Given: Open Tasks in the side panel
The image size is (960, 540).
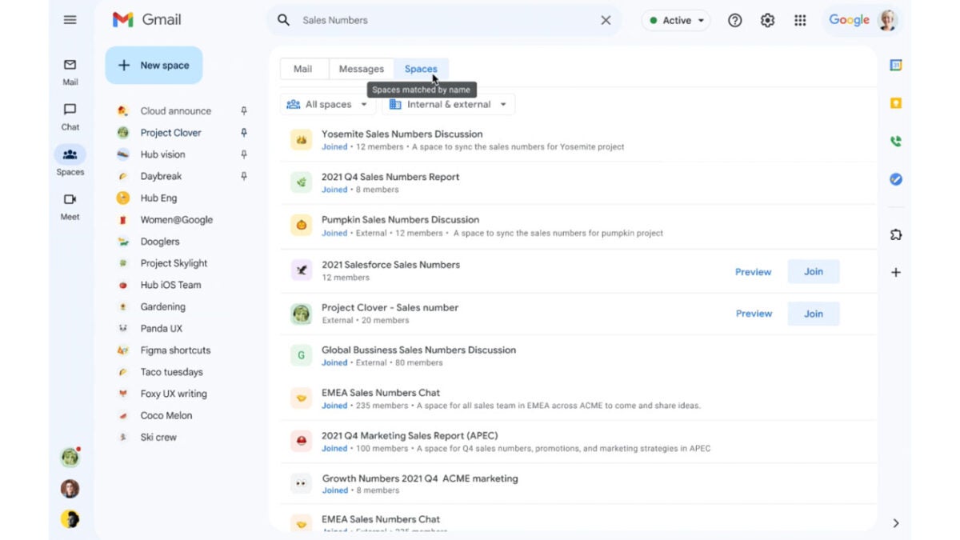Looking at the screenshot, I should point(896,180).
